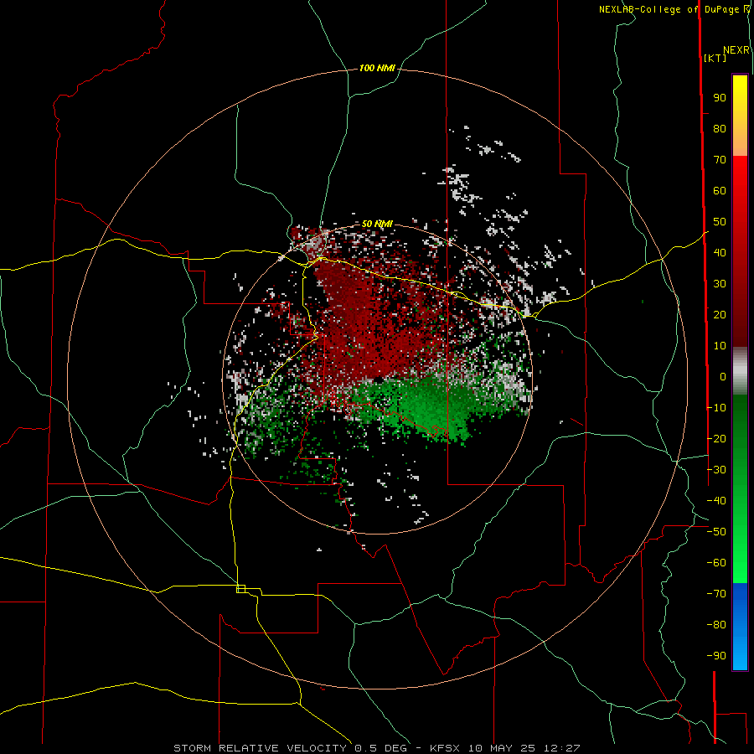Click the -40 value on velocity scale
Screen dimensions: 754x754
point(716,501)
